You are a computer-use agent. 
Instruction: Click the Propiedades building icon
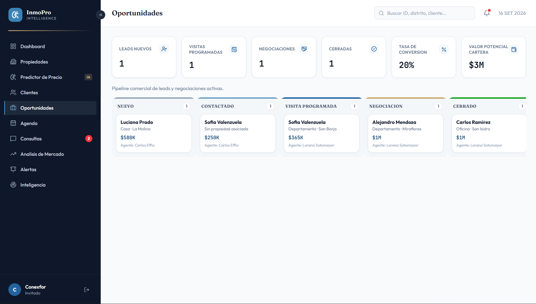(13, 62)
